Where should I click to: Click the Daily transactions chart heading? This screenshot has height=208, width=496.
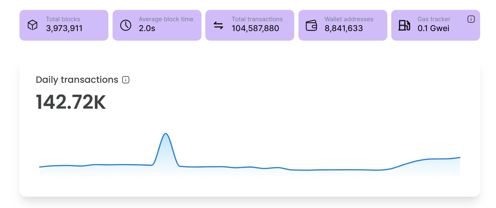pyautogui.click(x=77, y=80)
